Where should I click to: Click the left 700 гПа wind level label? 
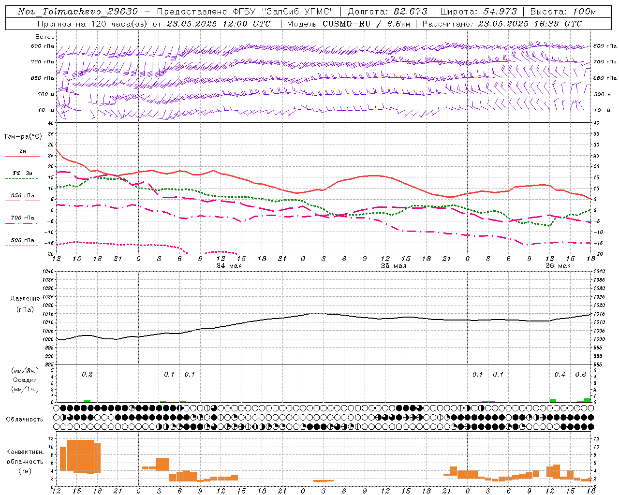[43, 62]
